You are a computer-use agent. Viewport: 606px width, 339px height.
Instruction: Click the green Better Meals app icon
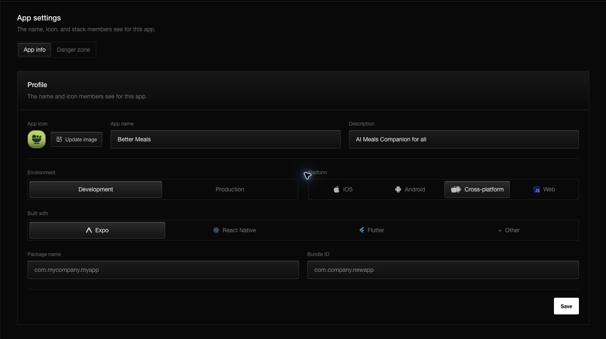click(x=37, y=139)
